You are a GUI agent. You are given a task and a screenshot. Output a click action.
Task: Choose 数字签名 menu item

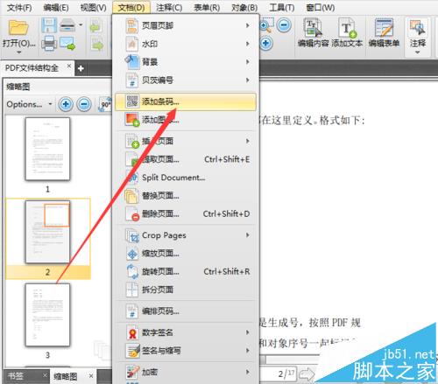tap(186, 332)
